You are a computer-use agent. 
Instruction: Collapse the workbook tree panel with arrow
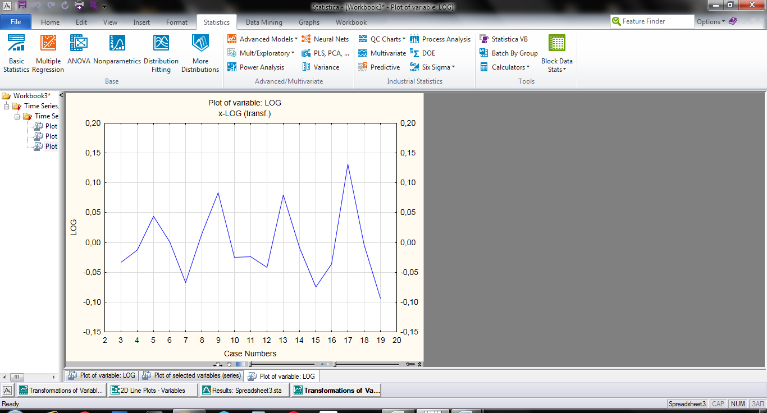61,95
